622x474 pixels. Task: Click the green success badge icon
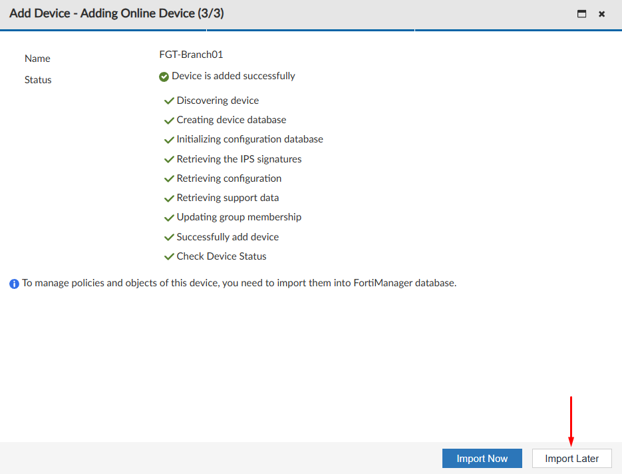[164, 76]
